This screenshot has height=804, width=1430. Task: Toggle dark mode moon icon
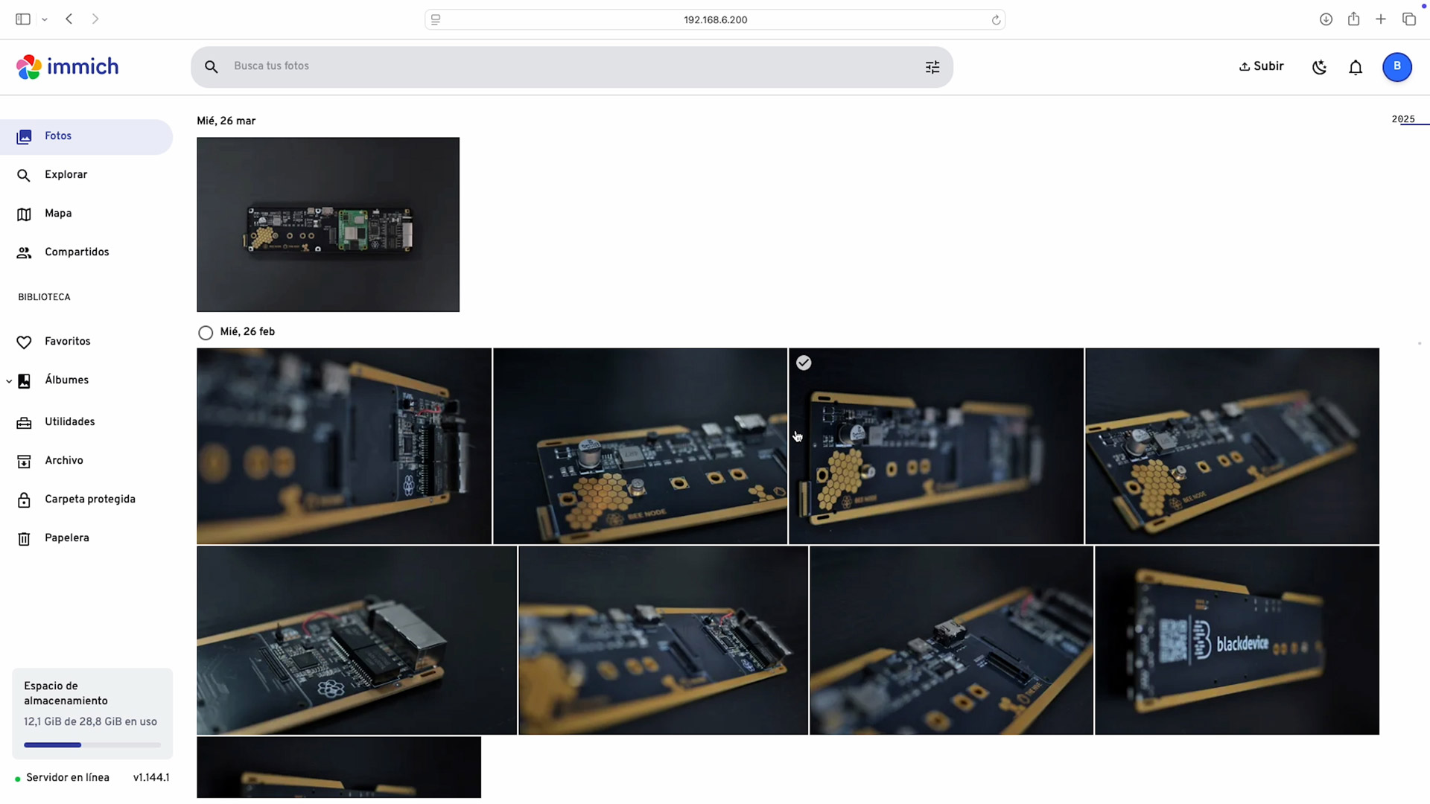pos(1319,67)
